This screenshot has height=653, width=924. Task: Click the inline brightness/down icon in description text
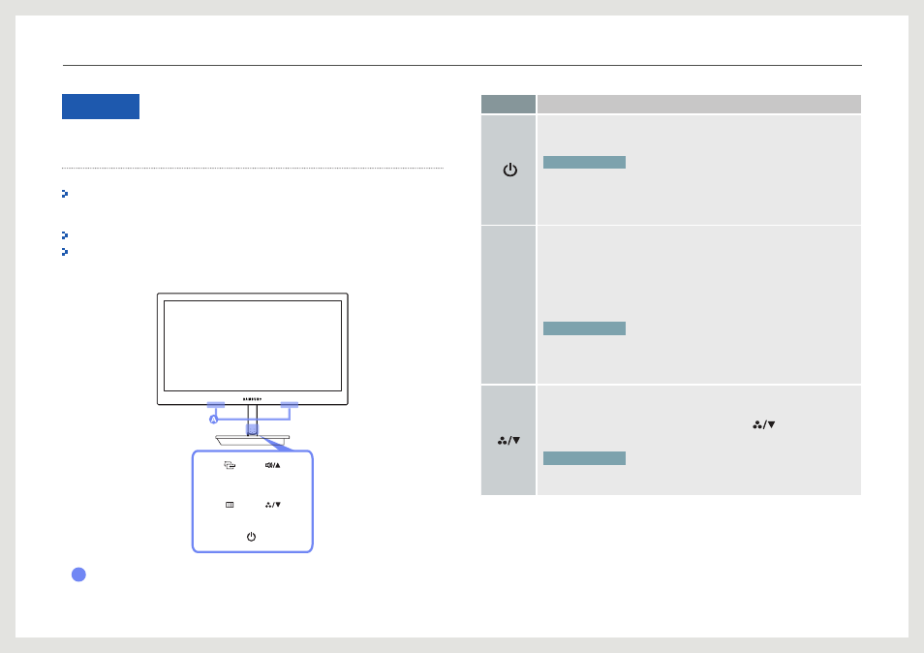764,425
